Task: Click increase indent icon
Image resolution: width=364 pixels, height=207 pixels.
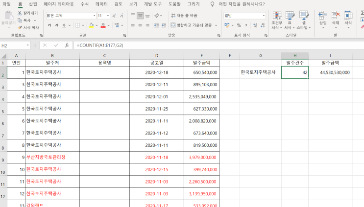Action: tap(164, 25)
